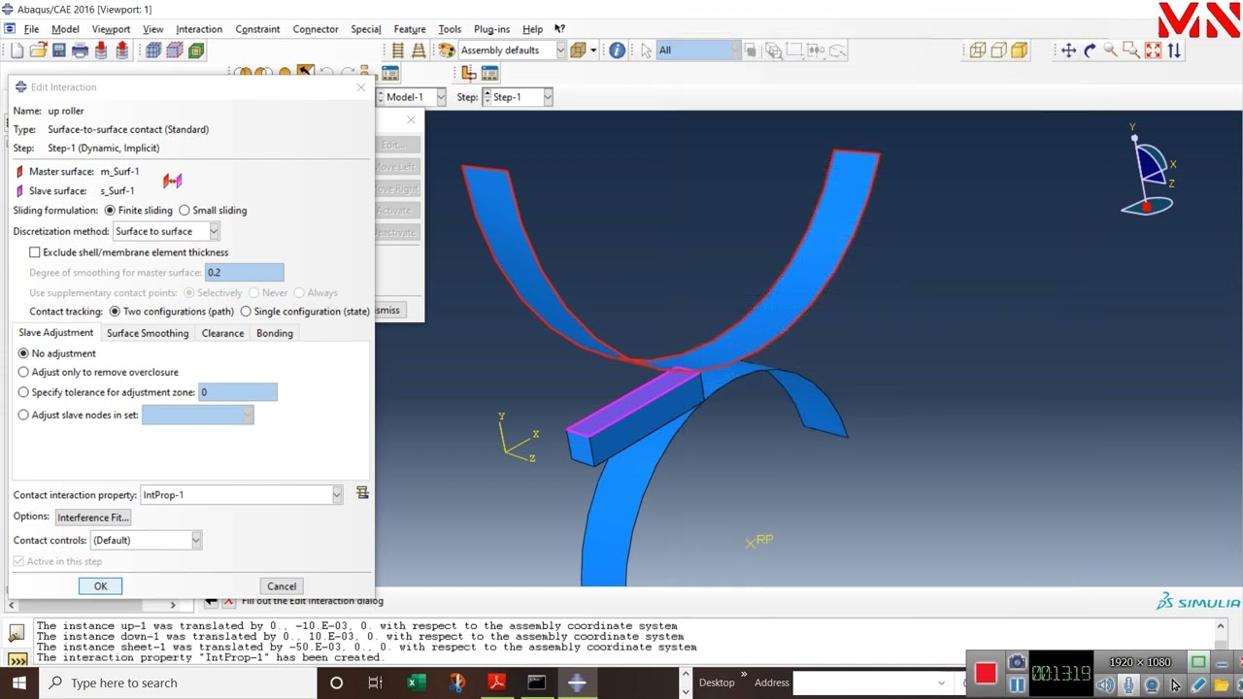This screenshot has width=1243, height=699.
Task: Edit master surface via red surface icon
Action: pyautogui.click(x=19, y=172)
